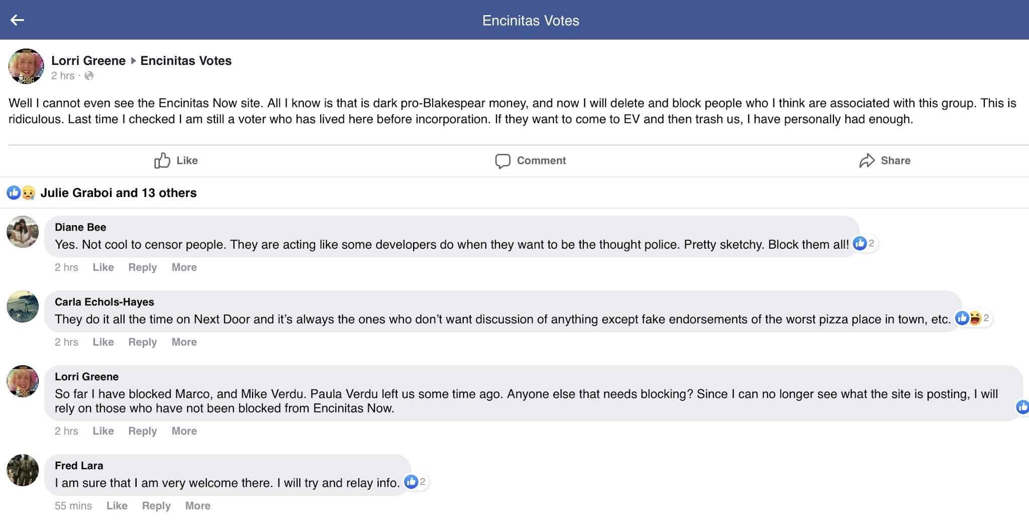
Task: Like Diane Bee's comment
Action: coord(103,267)
